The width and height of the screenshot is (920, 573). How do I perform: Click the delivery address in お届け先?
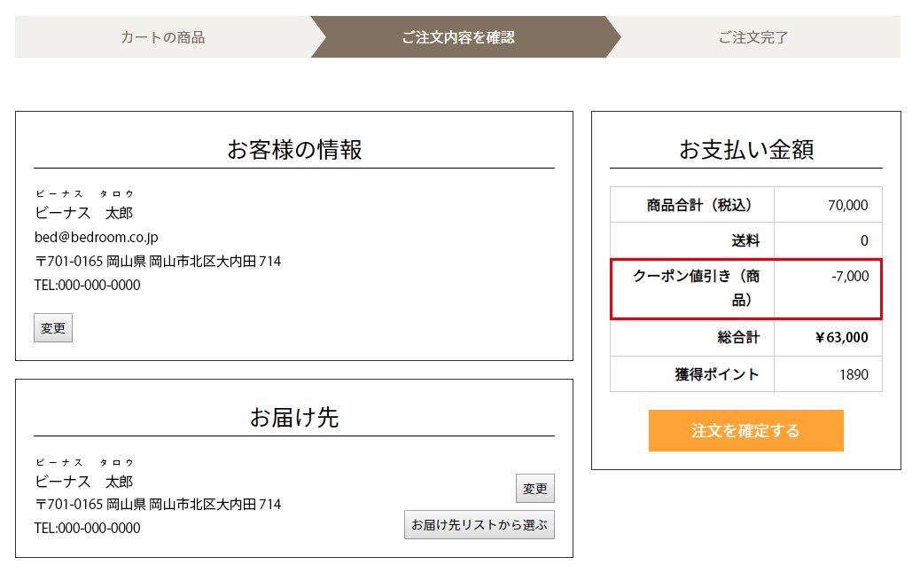[158, 504]
